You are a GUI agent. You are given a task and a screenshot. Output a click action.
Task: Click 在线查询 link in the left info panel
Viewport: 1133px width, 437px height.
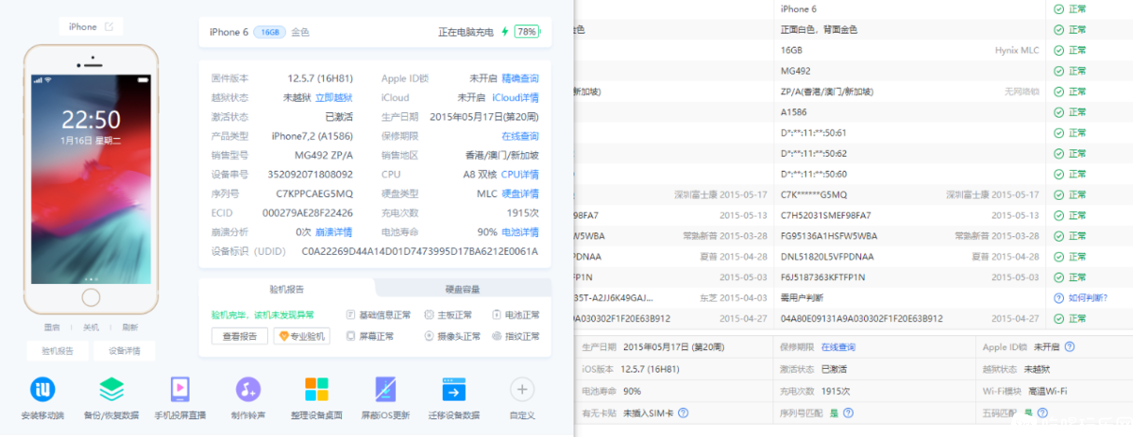click(x=520, y=136)
